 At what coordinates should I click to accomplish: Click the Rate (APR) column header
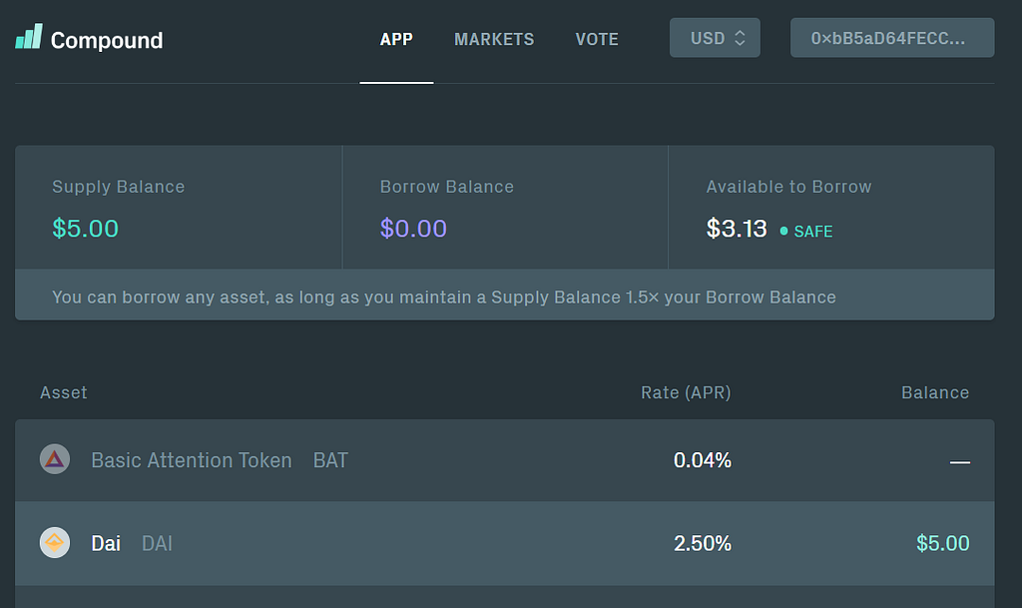[686, 392]
